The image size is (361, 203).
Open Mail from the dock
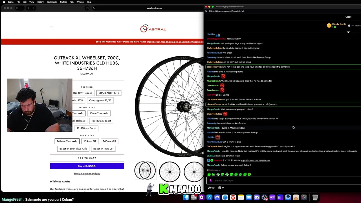pos(249,197)
